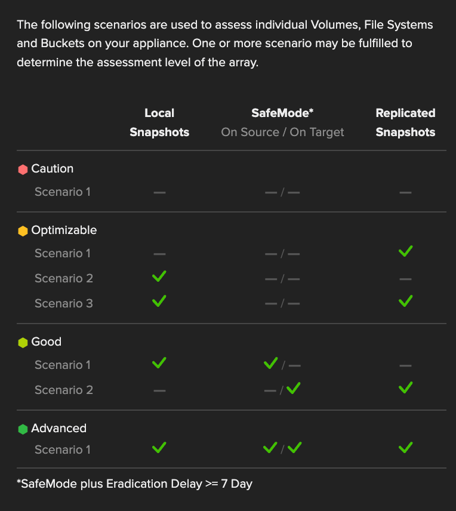Click Advanced Scenario 1 Replicated Snapshots checkmark

[406, 447]
